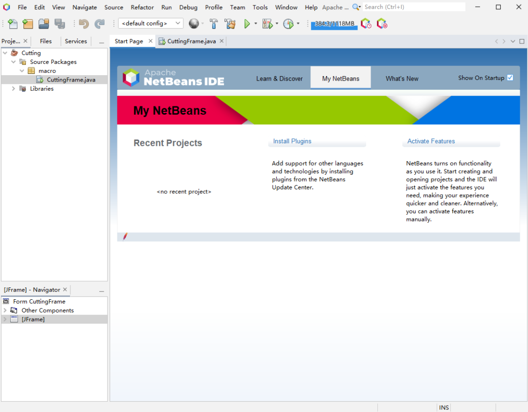
Task: Switch to the Services tab
Action: pos(76,41)
